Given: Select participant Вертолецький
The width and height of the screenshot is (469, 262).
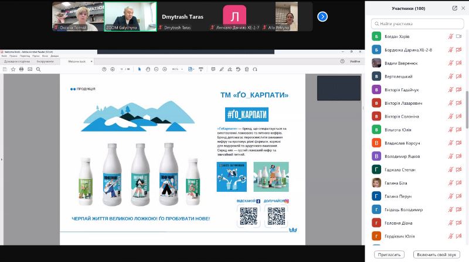Looking at the screenshot, I should [417, 77].
